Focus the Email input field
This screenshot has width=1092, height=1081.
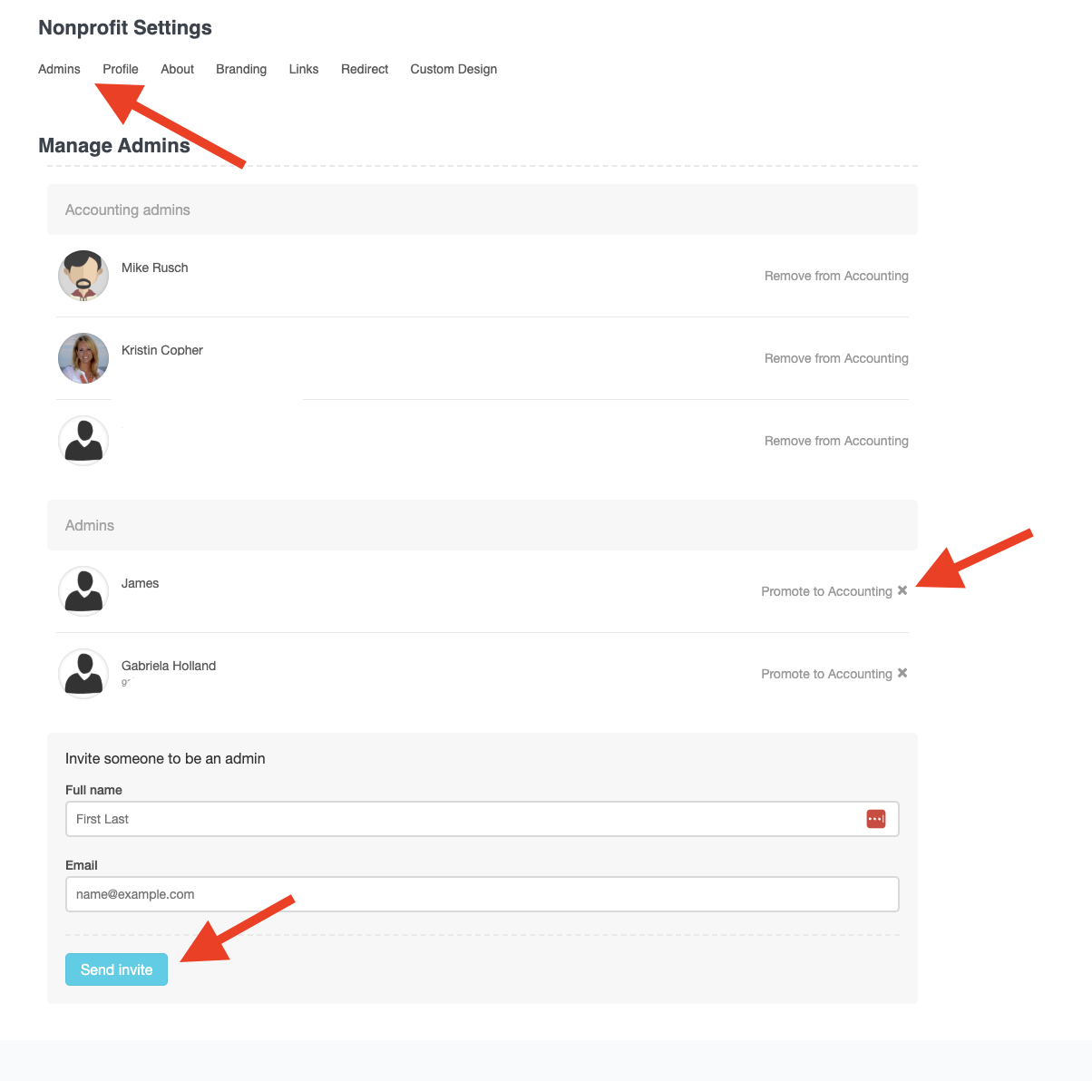482,894
